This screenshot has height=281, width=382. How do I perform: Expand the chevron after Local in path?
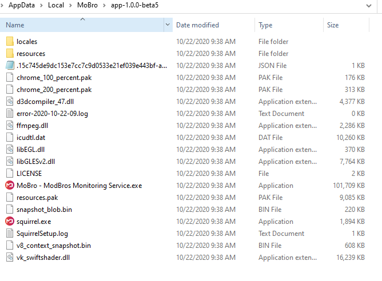[70, 5]
